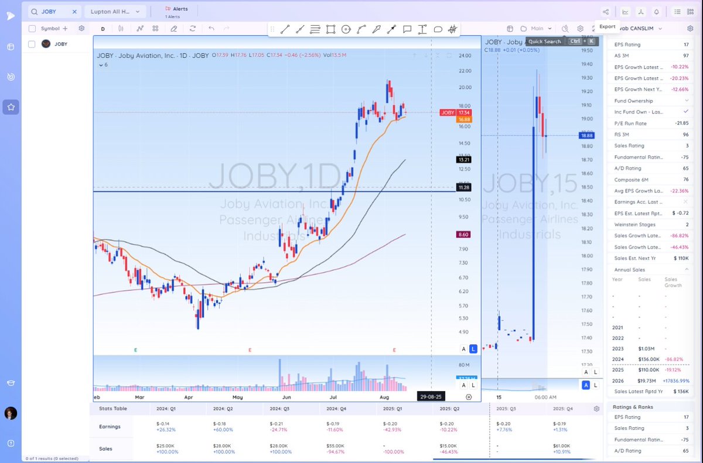Image resolution: width=703 pixels, height=463 pixels.
Task: Toggle auto scale A on daily volume pane
Action: (x=464, y=385)
